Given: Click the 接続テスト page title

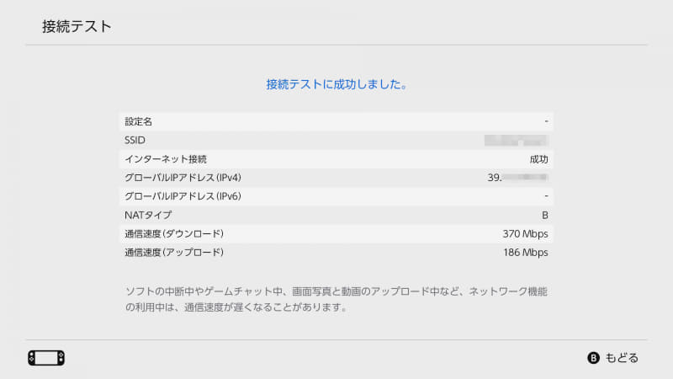Looking at the screenshot, I should click(77, 27).
